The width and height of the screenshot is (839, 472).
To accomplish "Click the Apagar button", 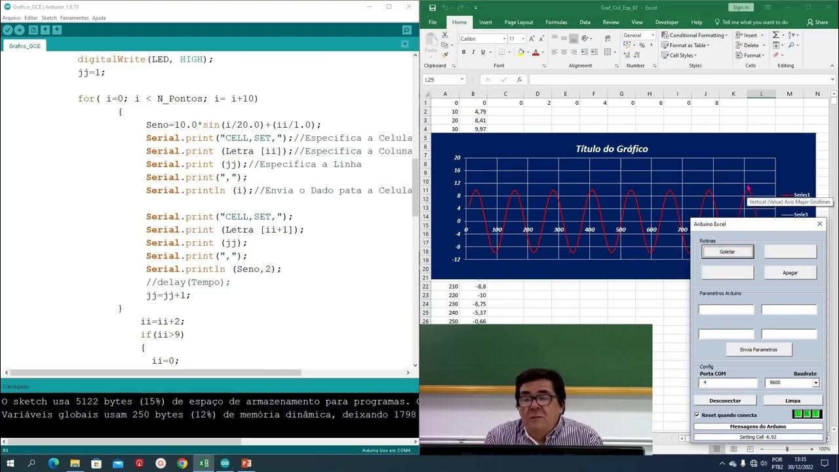I will coord(790,273).
